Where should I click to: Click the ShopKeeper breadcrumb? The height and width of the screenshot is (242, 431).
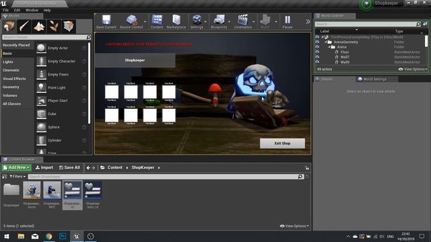(143, 167)
